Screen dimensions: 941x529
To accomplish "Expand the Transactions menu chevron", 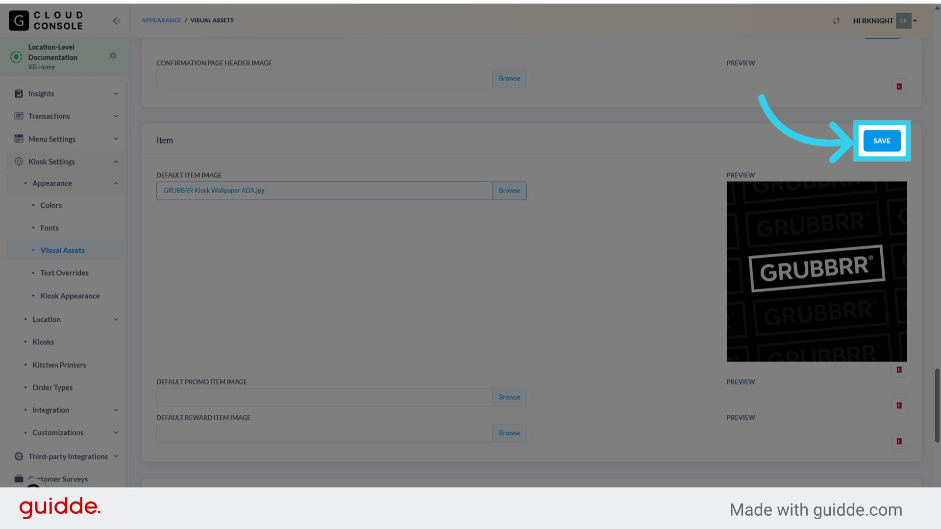I will (x=116, y=116).
